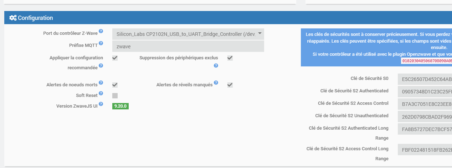Click help icon beside Alertes de noeuds morts

(101, 83)
